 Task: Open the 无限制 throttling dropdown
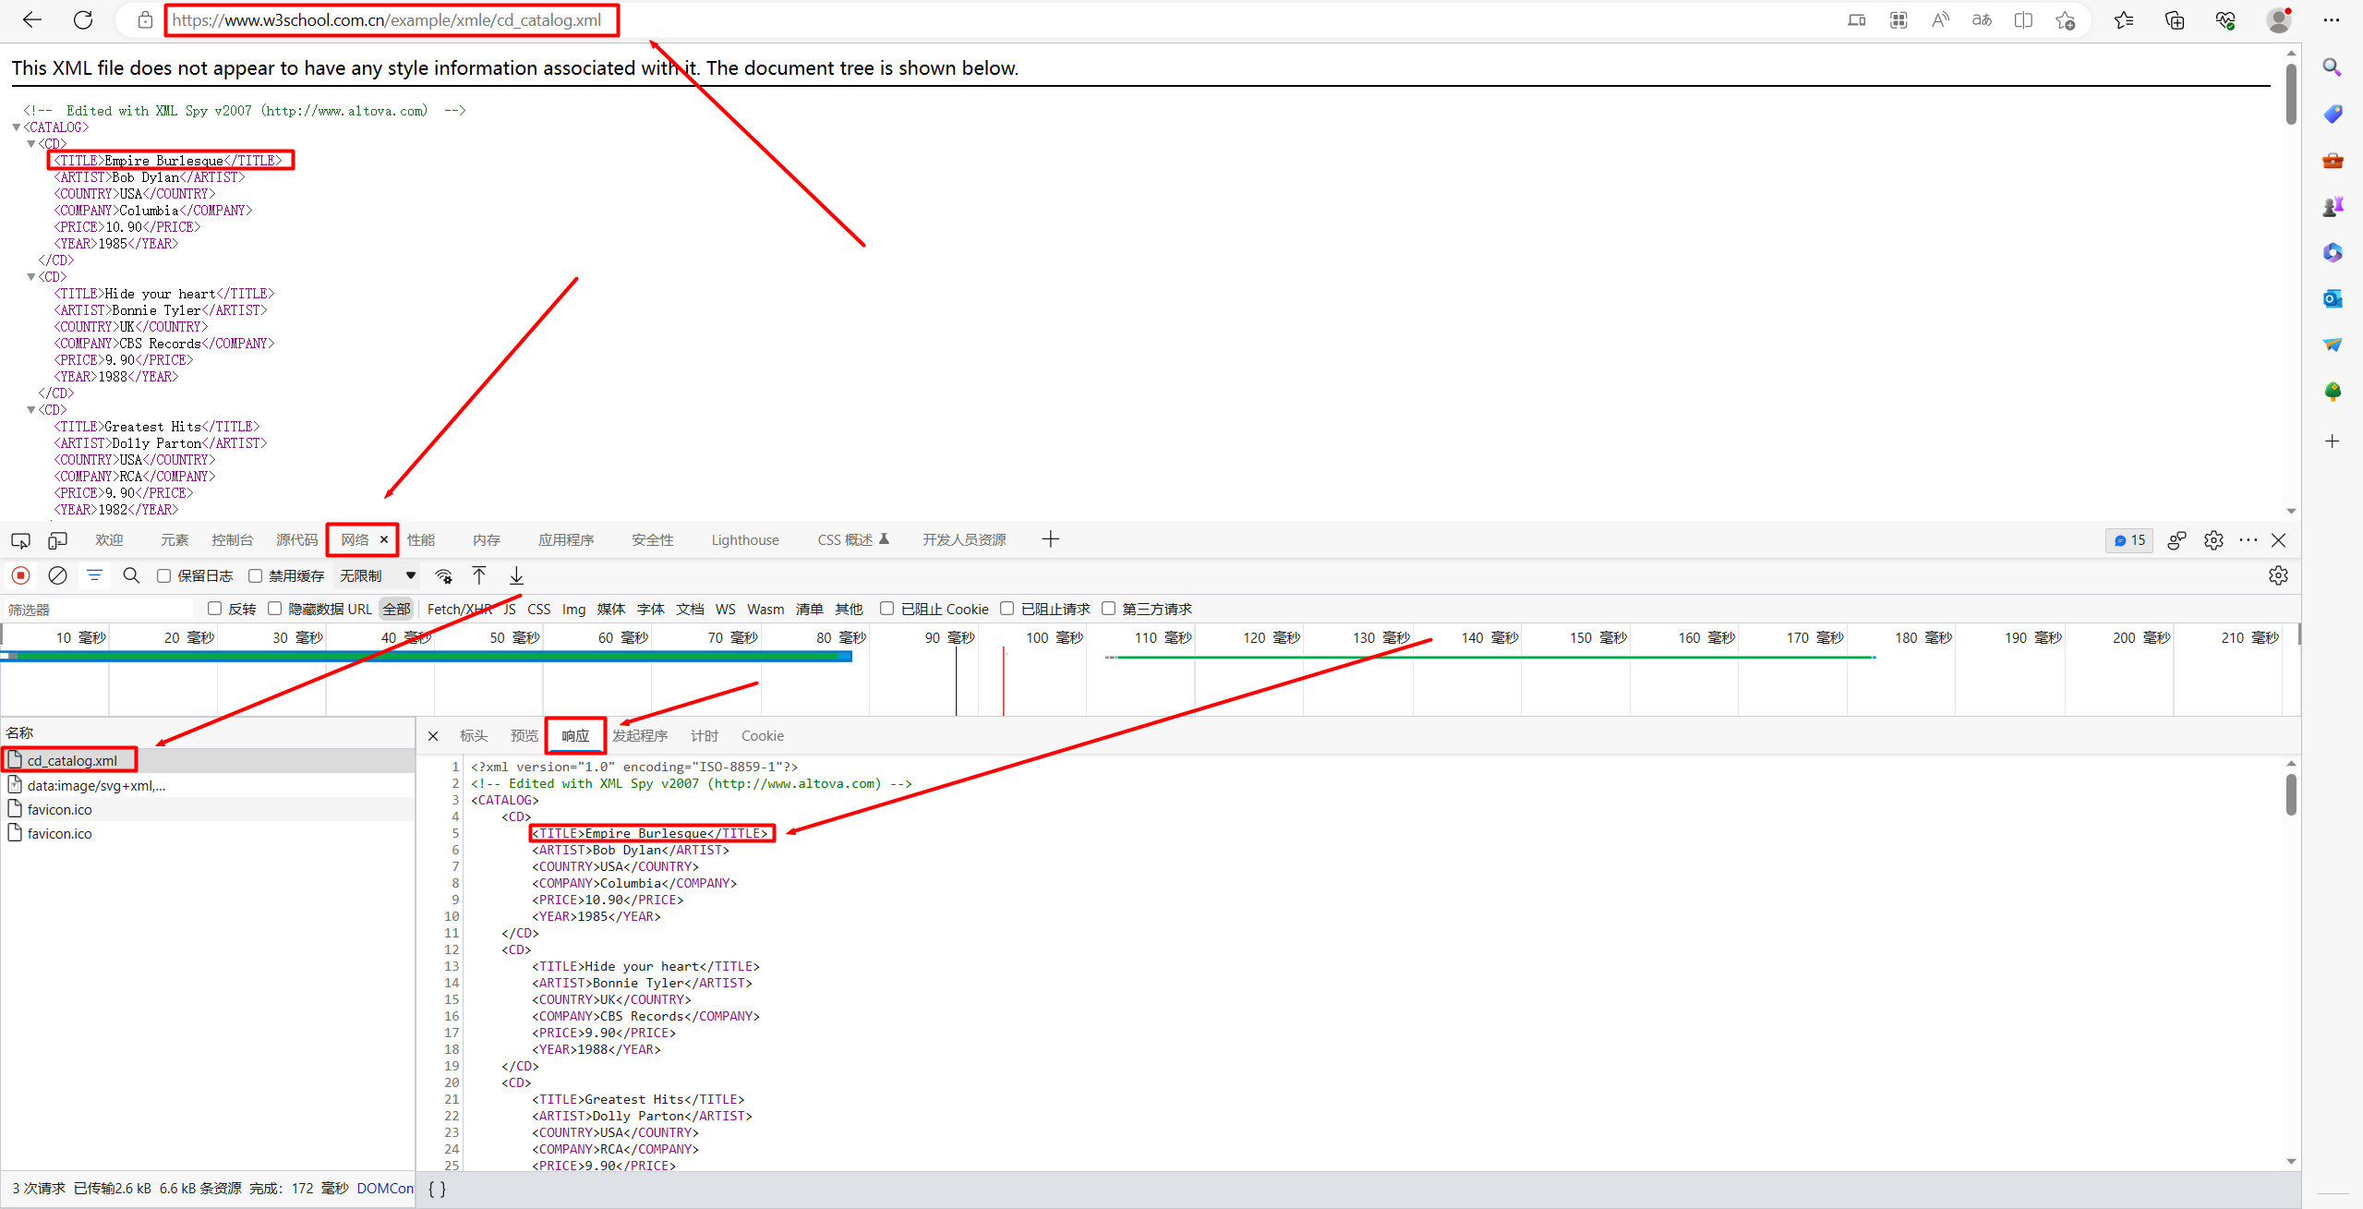point(378,575)
